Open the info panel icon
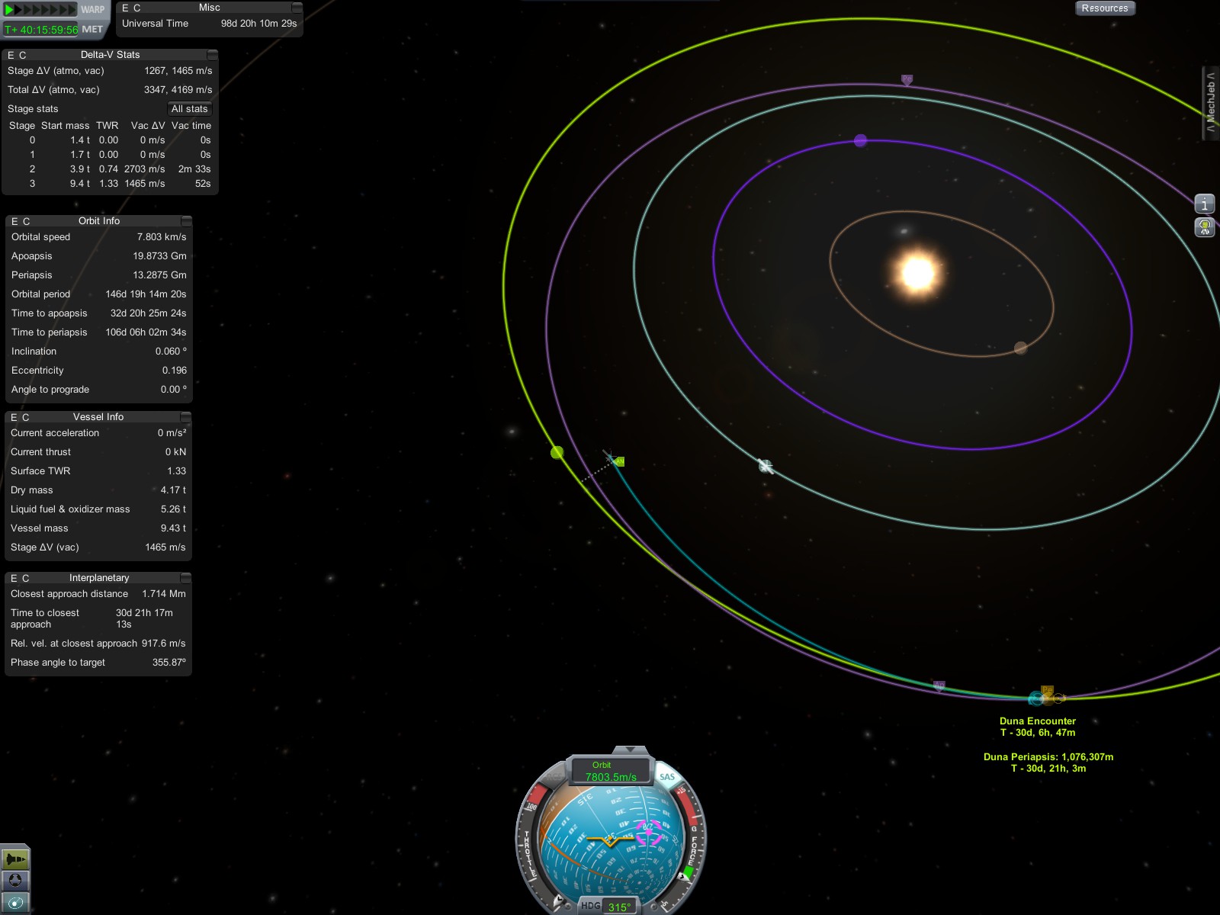This screenshot has height=915, width=1220. tap(1205, 204)
